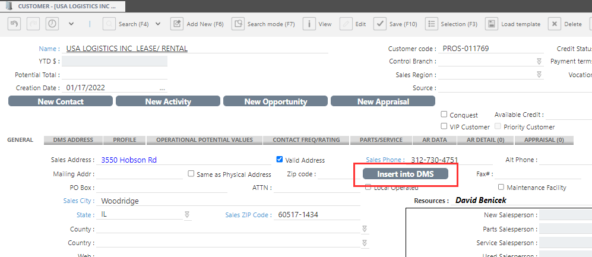This screenshot has height=257, width=592.
Task: Open the Sales Region dropdown
Action: pos(539,74)
